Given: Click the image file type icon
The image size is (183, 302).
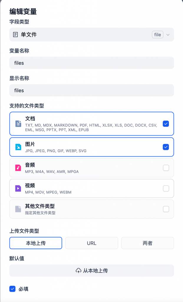Looking at the screenshot, I should (x=18, y=147).
